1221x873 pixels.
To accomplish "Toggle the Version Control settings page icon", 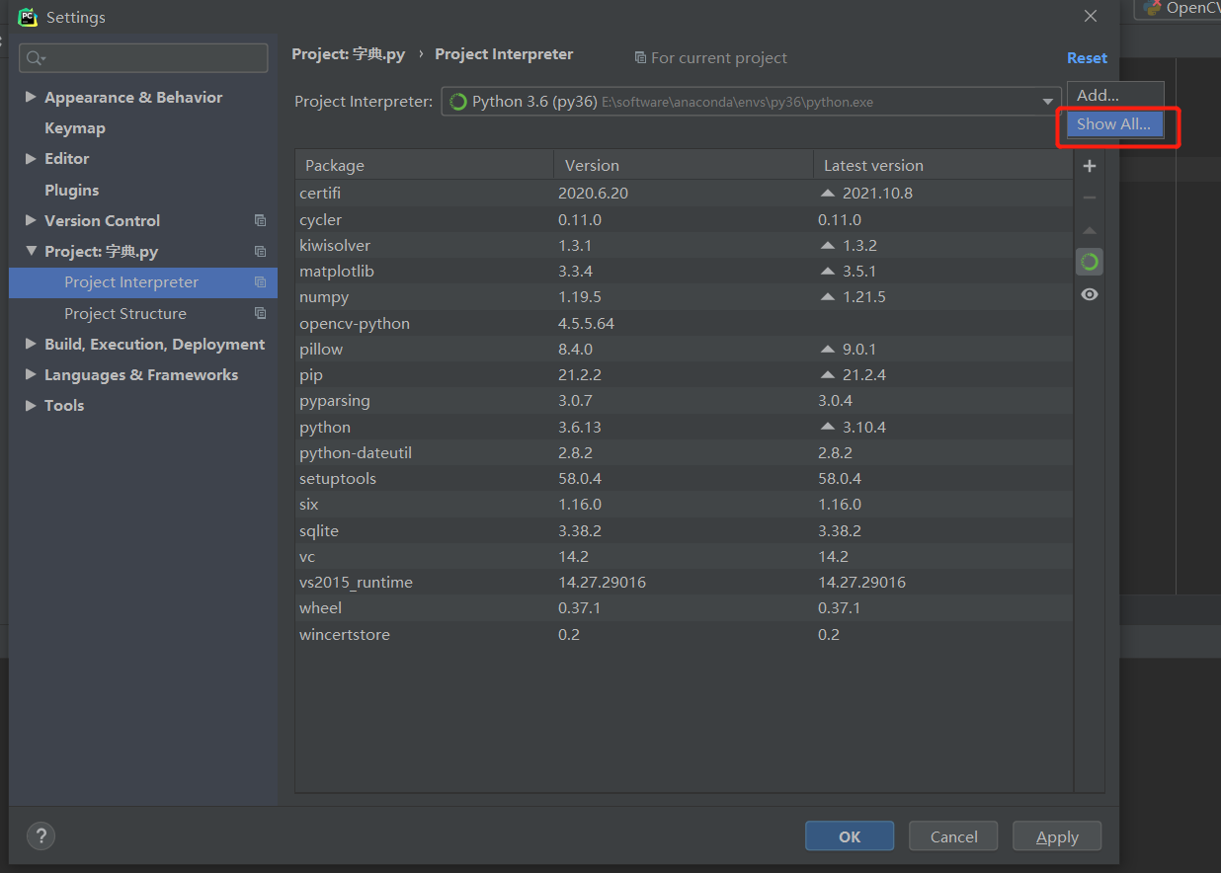I will point(260,220).
